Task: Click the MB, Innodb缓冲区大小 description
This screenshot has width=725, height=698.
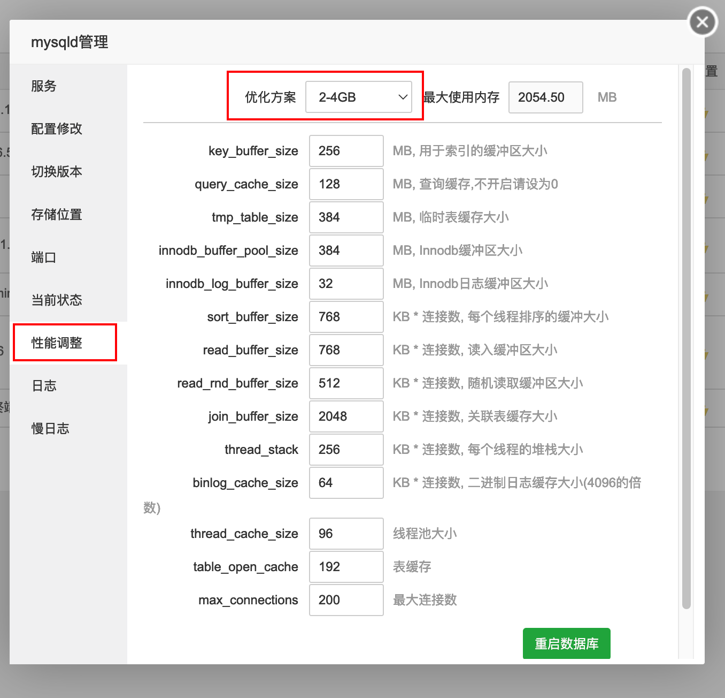Action: tap(458, 251)
